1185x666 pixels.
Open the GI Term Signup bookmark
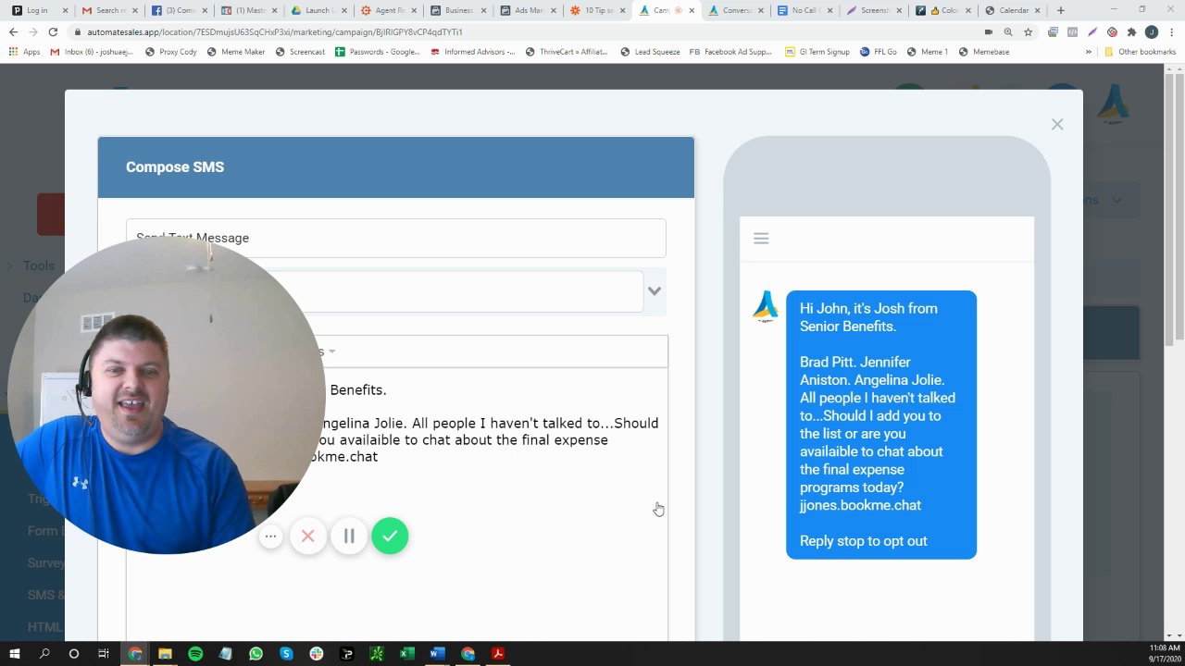pos(817,52)
